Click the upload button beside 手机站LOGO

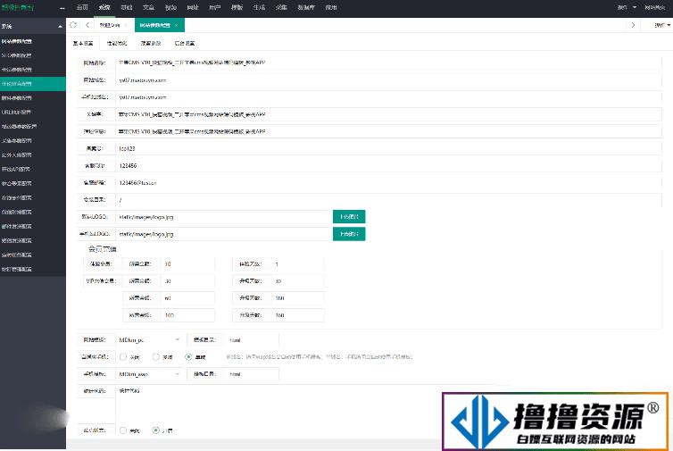tap(349, 234)
